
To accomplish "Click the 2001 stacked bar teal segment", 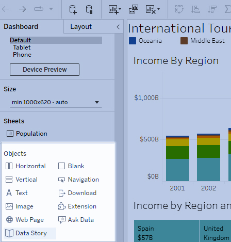I will pos(177,170).
